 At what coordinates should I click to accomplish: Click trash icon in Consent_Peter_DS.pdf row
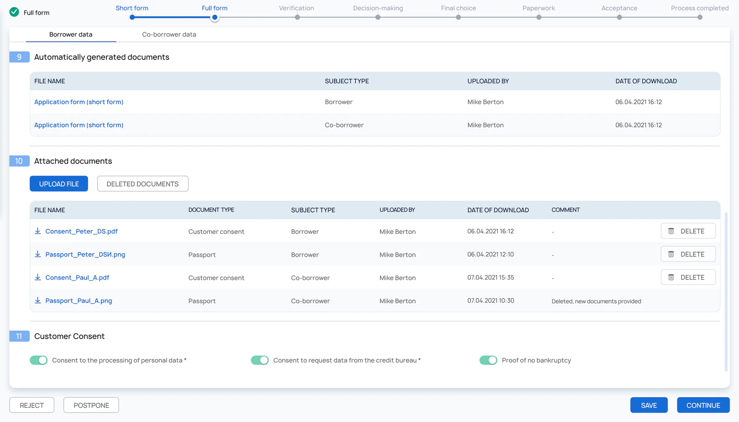coord(671,231)
